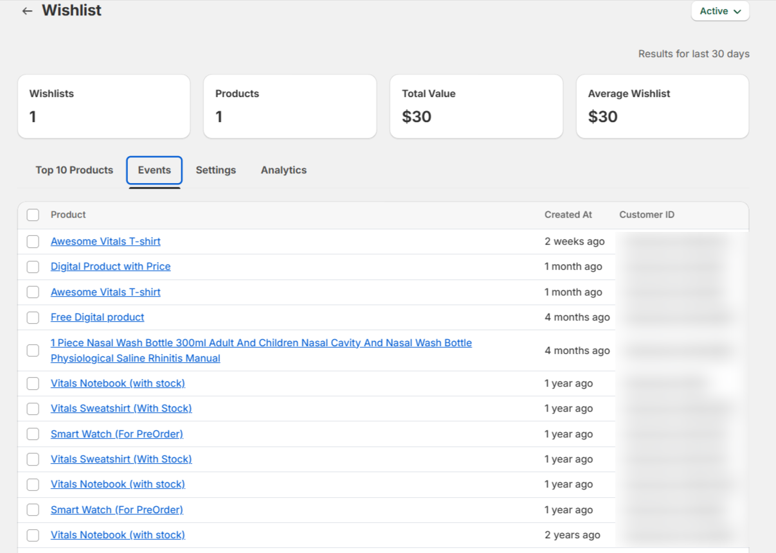Open the Vitals Notebook link from 2 years ago
Image resolution: width=776 pixels, height=553 pixels.
coord(118,535)
